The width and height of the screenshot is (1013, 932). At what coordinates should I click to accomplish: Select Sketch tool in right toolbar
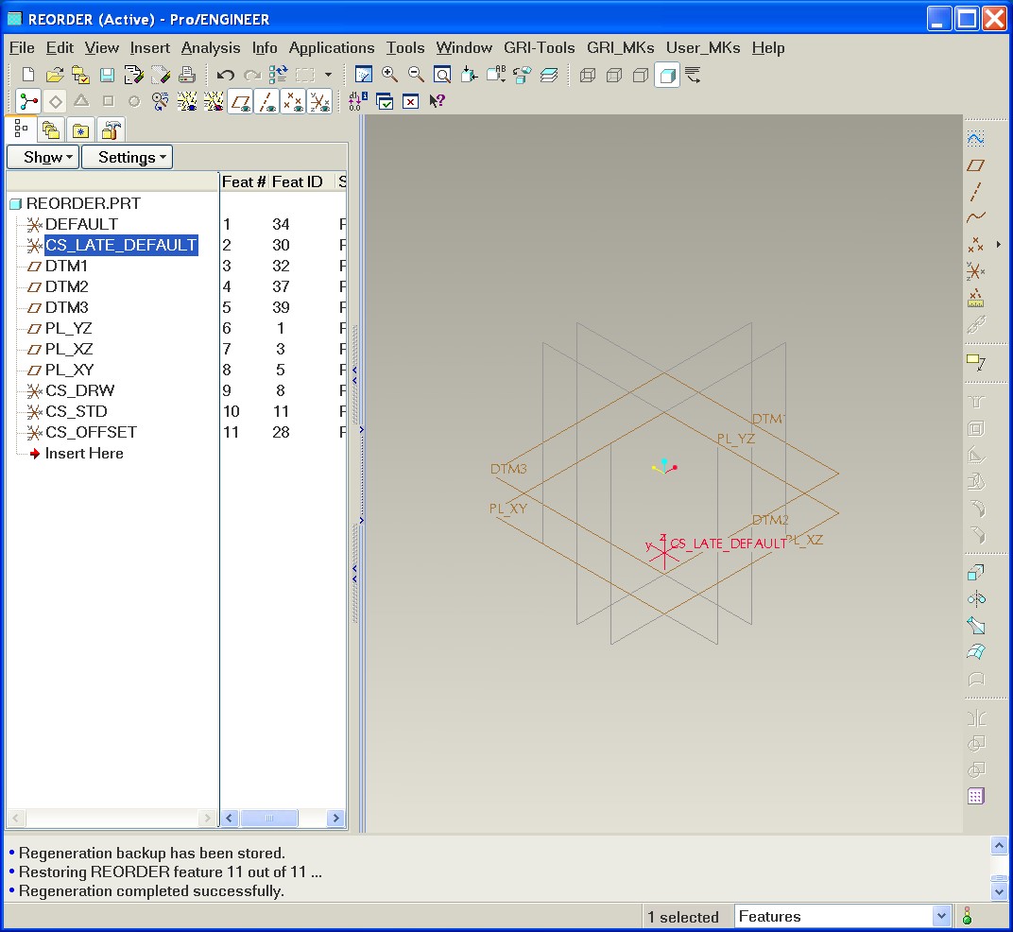coord(975,138)
